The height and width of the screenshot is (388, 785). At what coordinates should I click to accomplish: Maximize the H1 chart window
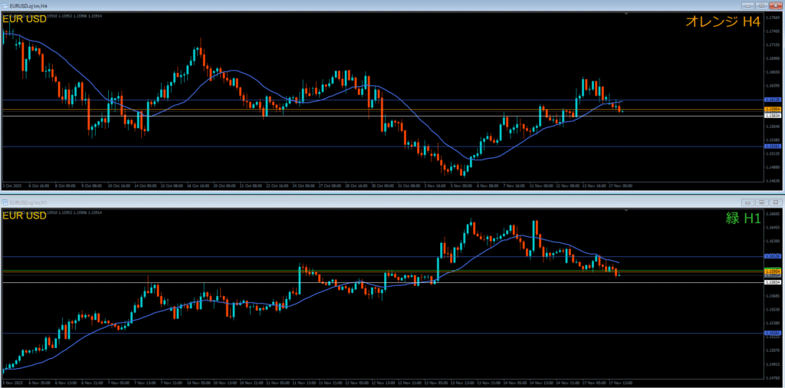(760, 202)
